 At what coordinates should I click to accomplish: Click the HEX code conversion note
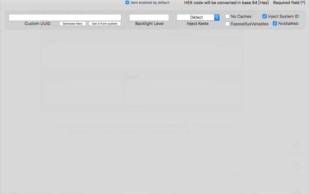[226, 3]
